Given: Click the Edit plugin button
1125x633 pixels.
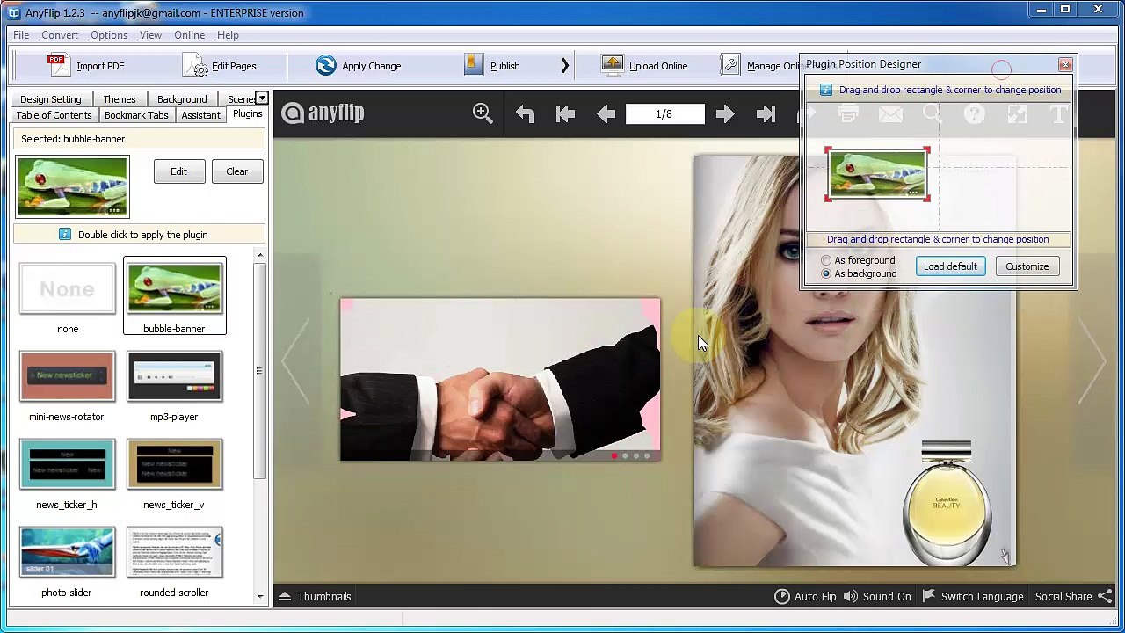Looking at the screenshot, I should pyautogui.click(x=178, y=171).
